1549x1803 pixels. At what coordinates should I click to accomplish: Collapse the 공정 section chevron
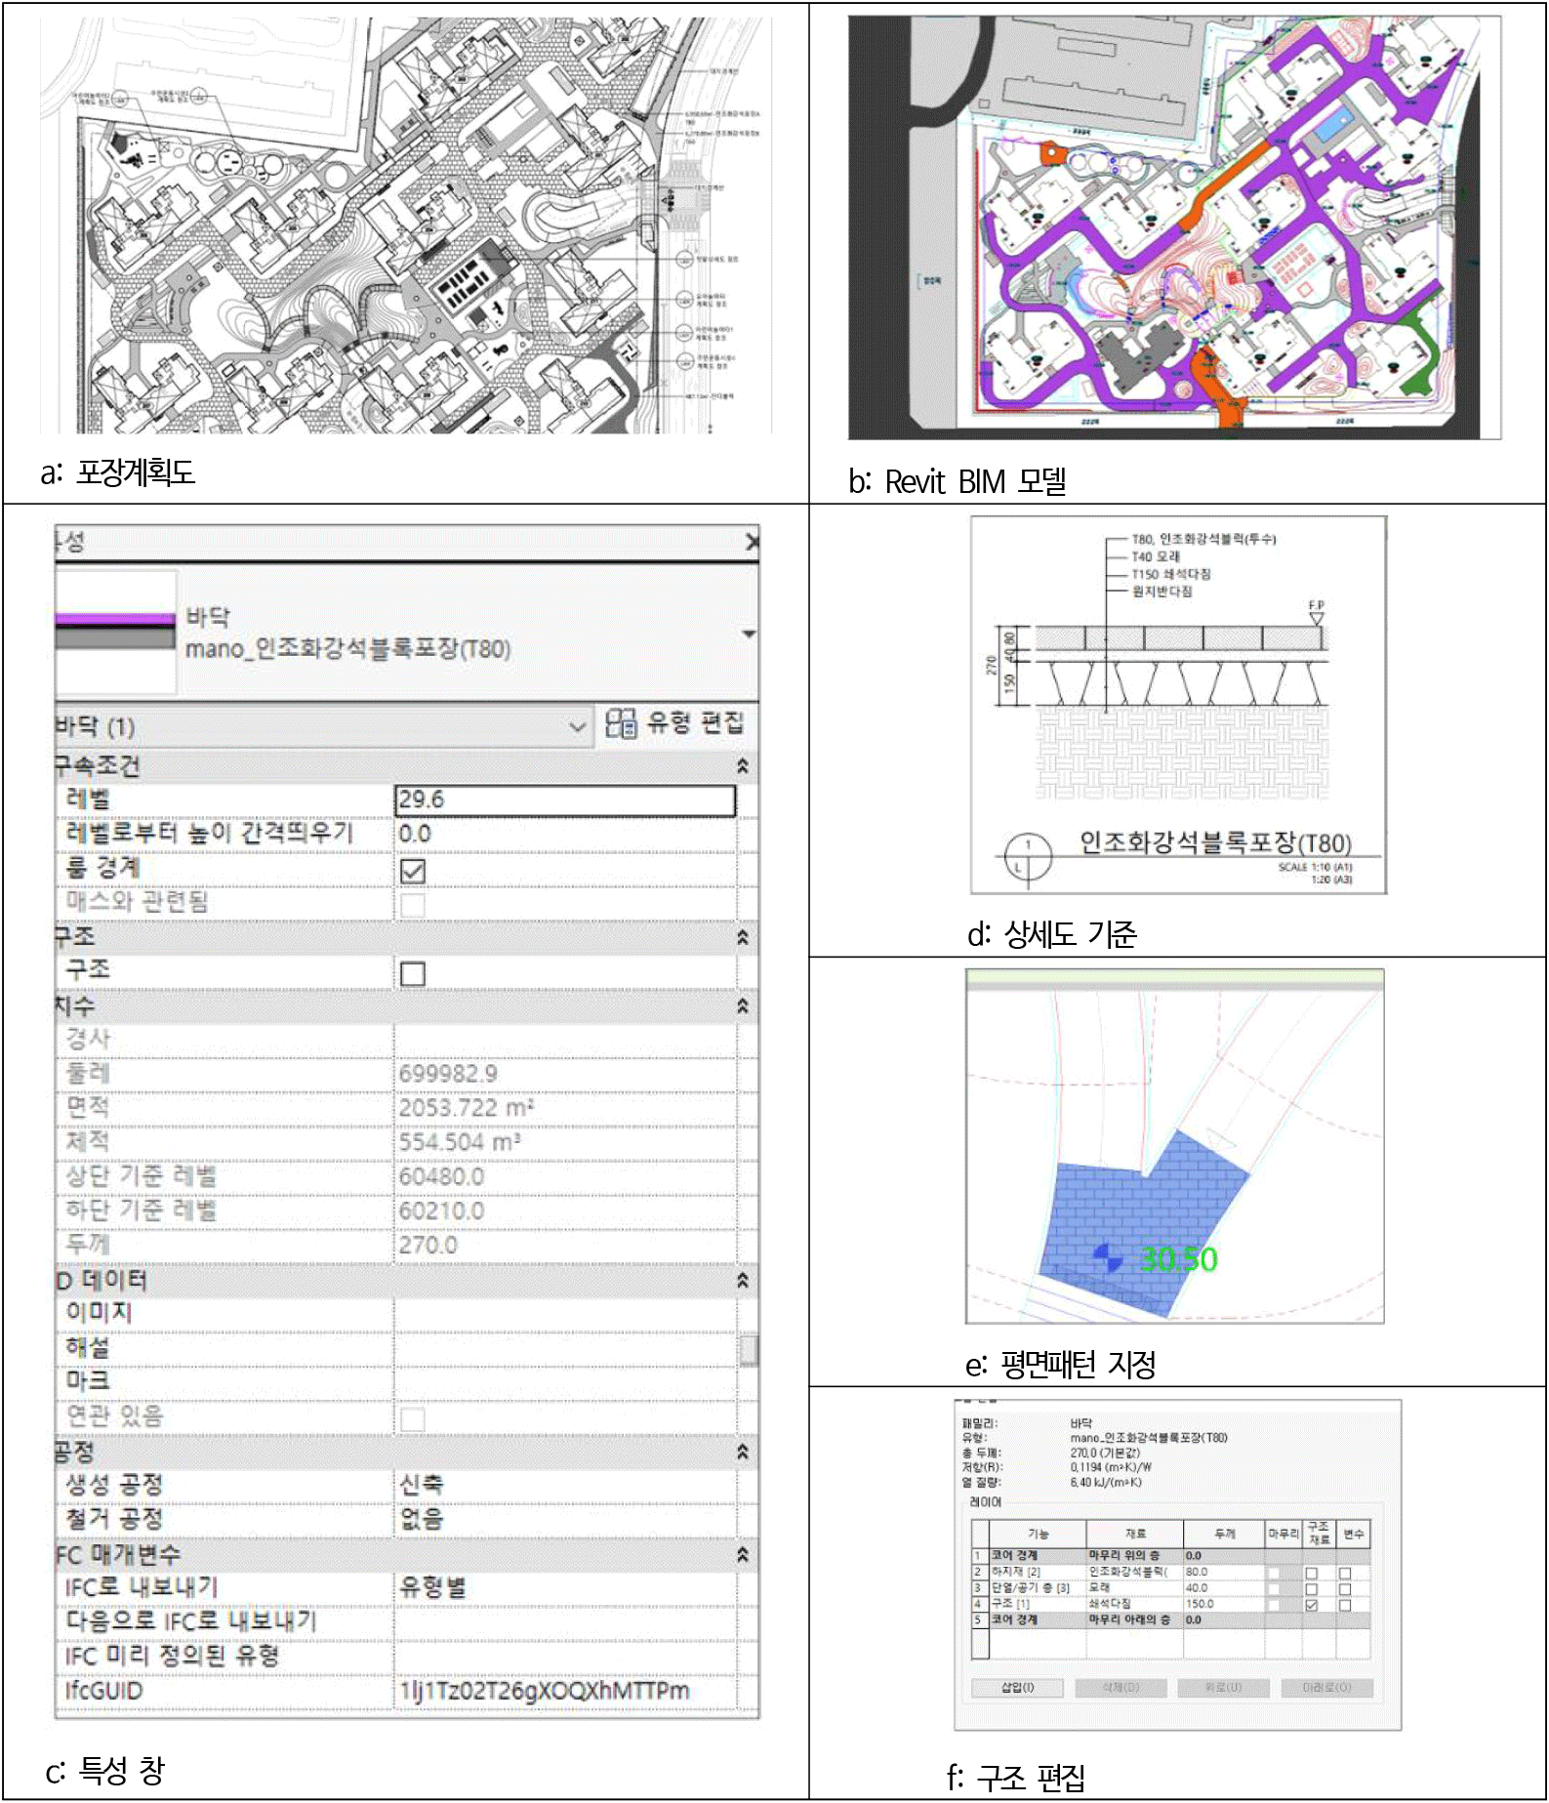(x=743, y=1453)
